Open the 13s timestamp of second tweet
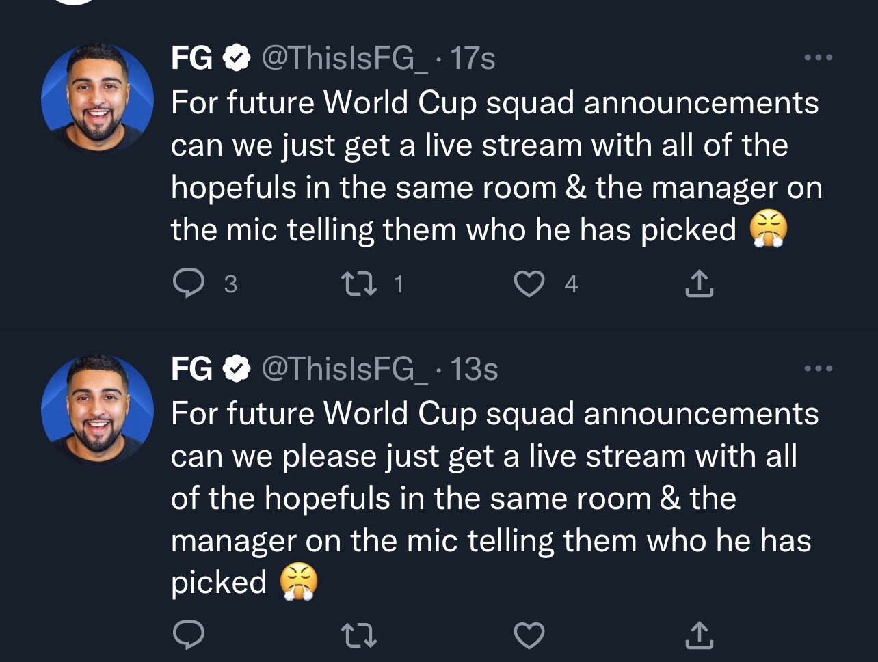This screenshot has width=878, height=662. coord(473,370)
